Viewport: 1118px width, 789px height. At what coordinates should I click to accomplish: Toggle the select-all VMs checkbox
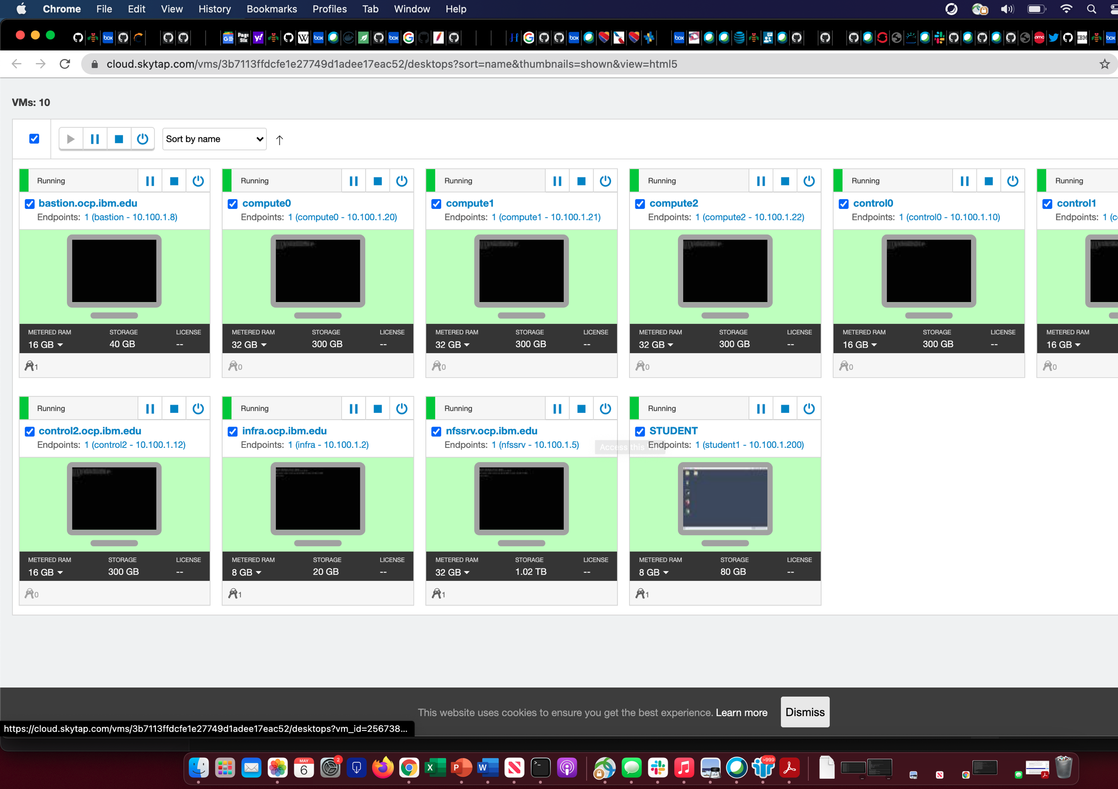coord(34,139)
